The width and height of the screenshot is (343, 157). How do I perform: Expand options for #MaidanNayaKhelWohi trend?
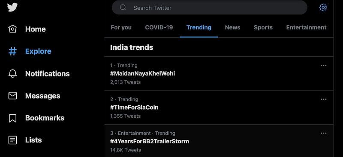point(324,65)
